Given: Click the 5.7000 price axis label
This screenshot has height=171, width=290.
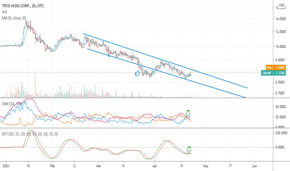Looking at the screenshot, I should pyautogui.click(x=280, y=93).
